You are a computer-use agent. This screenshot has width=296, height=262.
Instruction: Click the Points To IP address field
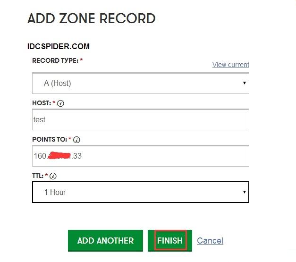click(141, 156)
